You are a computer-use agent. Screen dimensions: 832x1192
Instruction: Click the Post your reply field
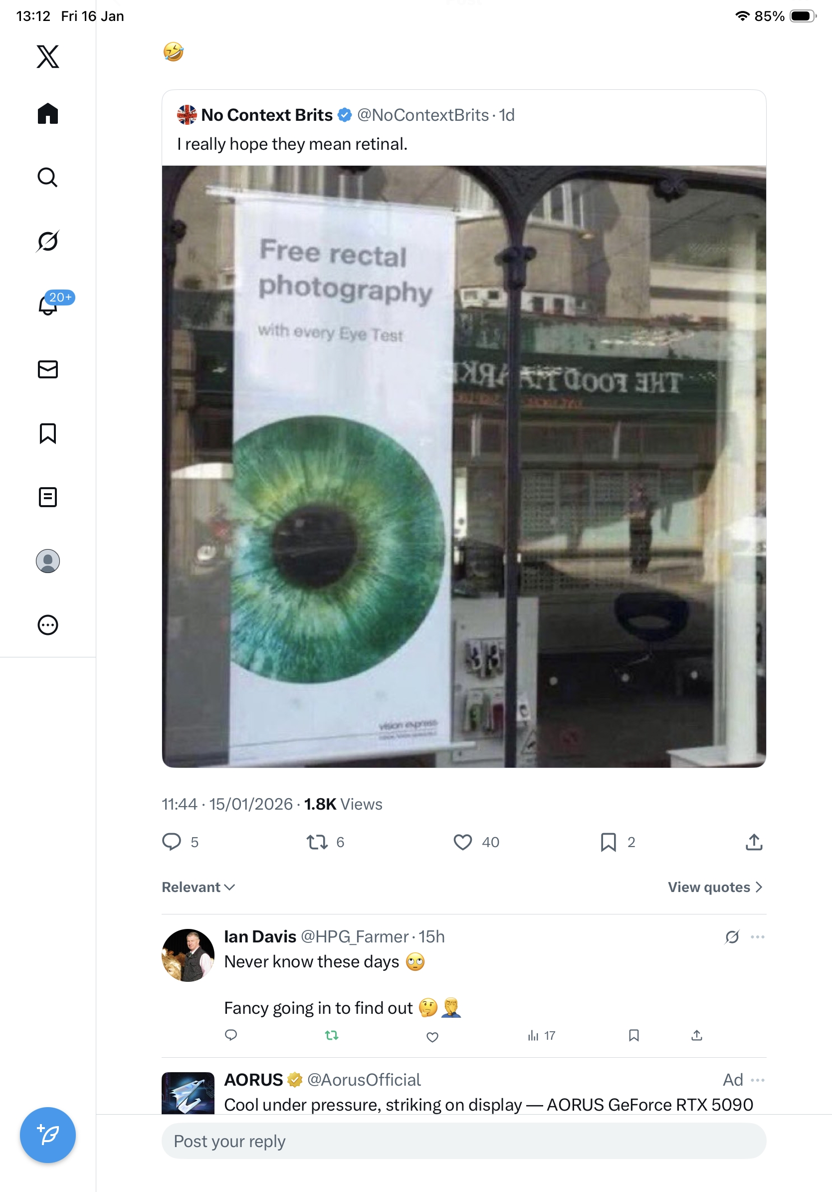(x=464, y=1141)
